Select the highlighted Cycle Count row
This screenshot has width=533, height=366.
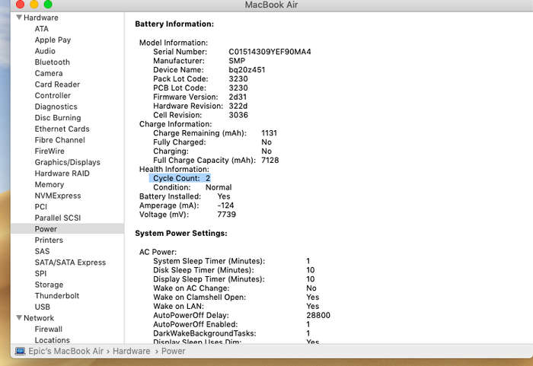point(180,178)
